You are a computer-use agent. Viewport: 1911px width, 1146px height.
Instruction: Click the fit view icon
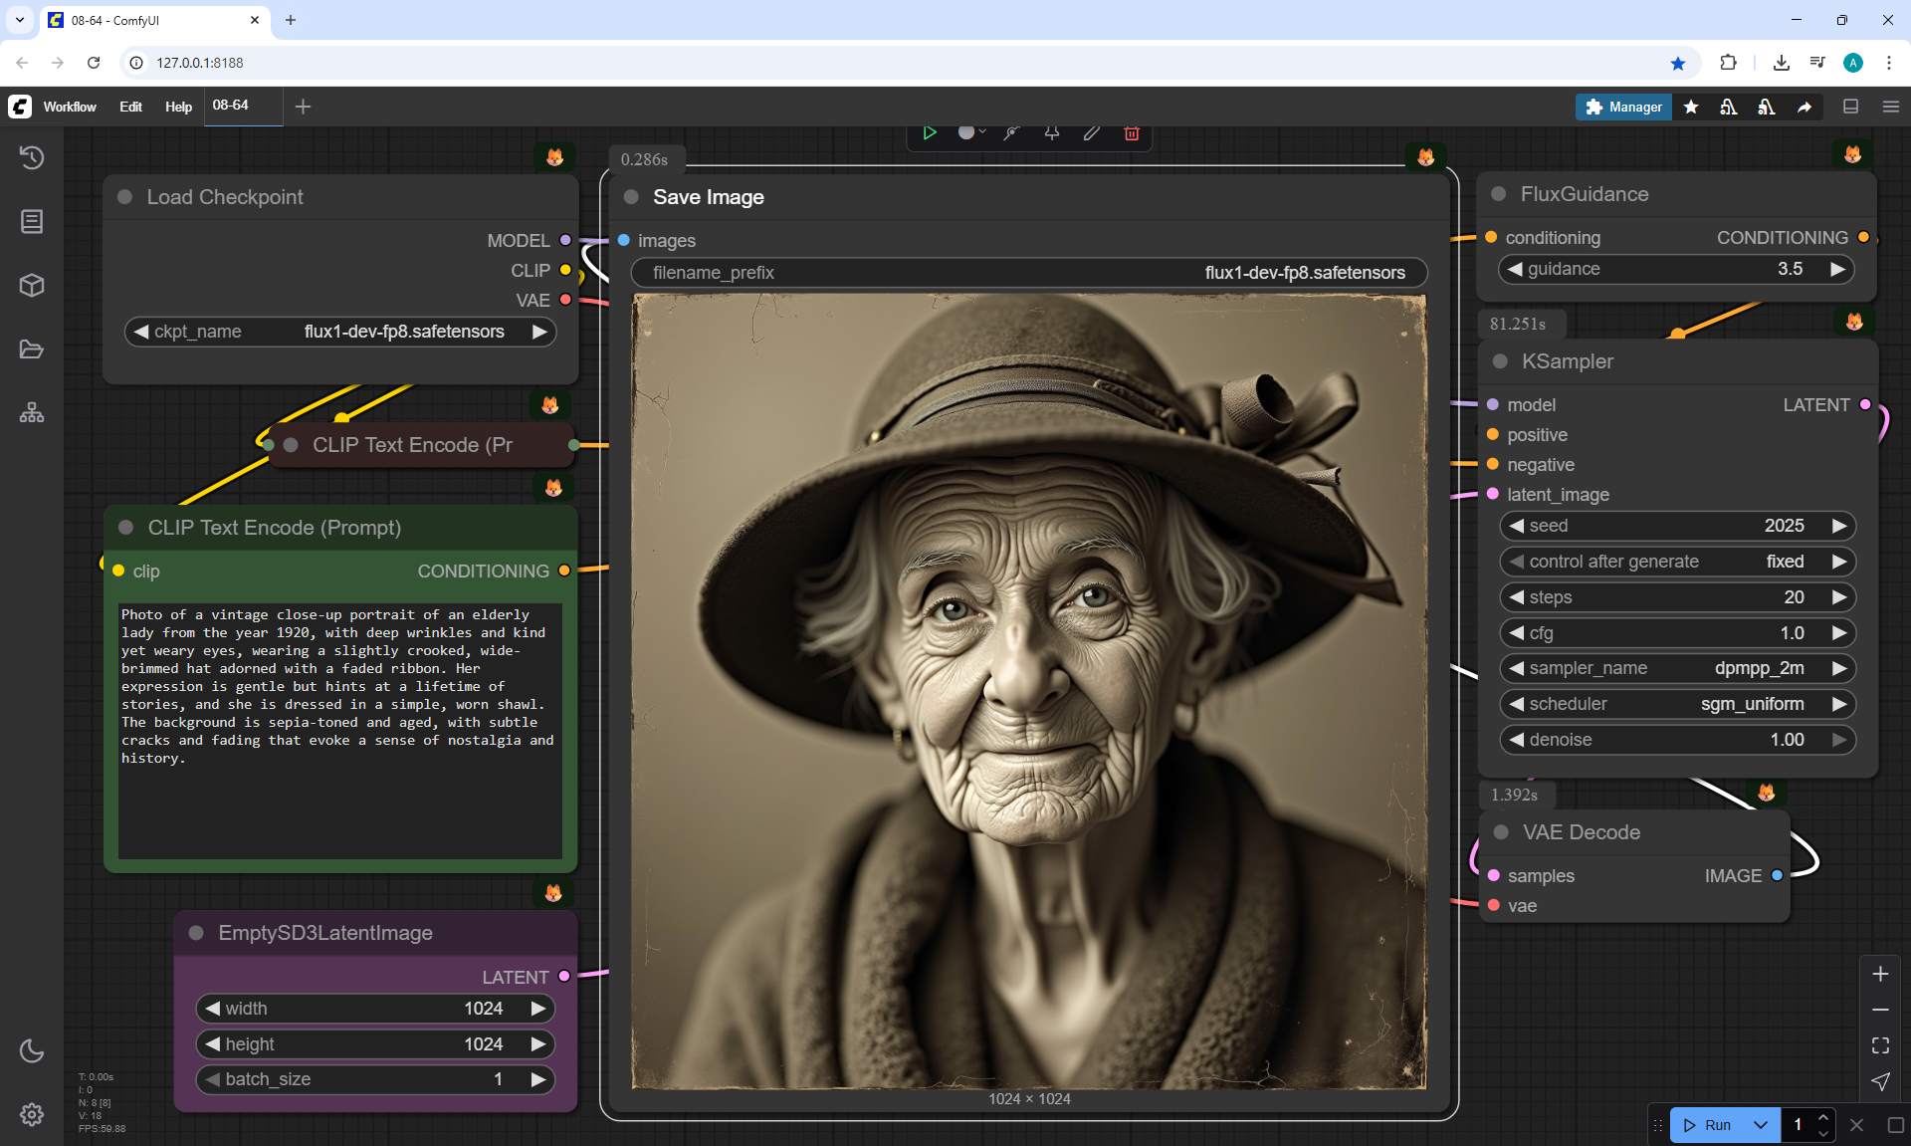[x=1880, y=1045]
